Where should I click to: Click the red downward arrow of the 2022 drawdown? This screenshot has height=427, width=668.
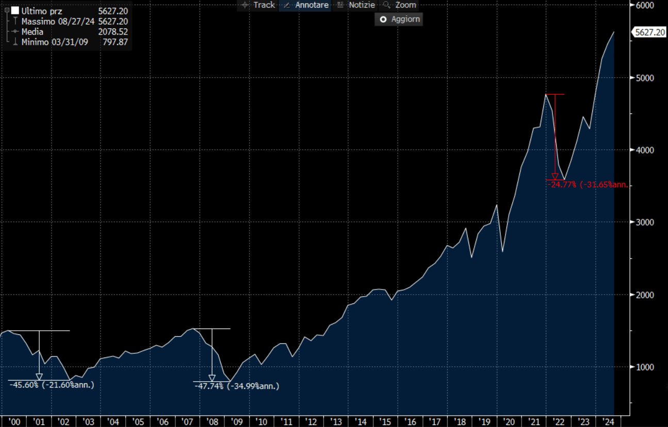pyautogui.click(x=555, y=176)
